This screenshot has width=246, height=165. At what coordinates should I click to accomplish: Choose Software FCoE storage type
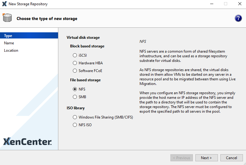tap(87, 71)
